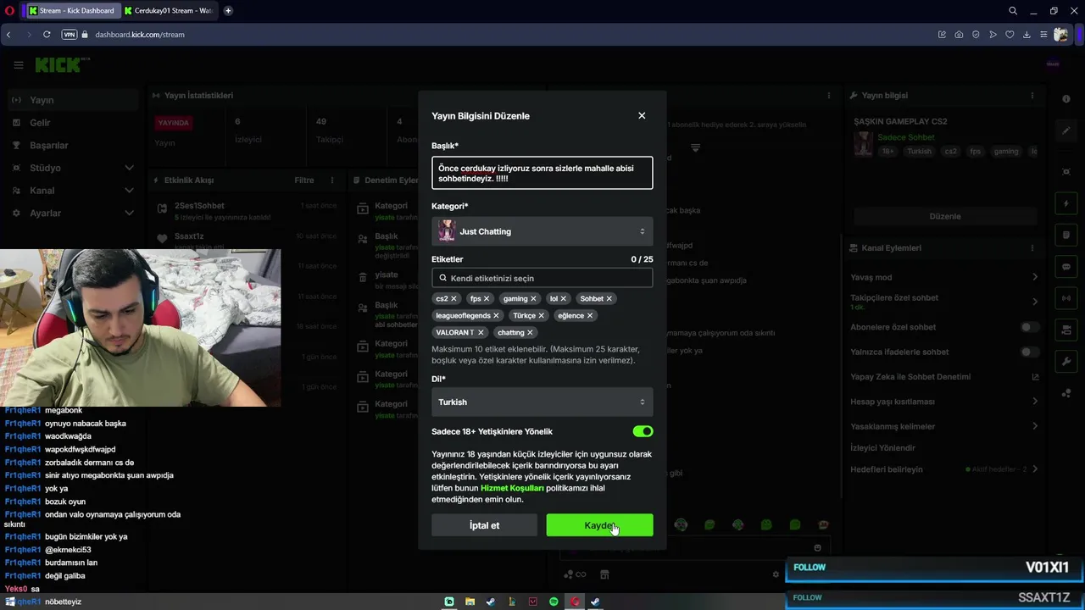Open a new browser tab
The height and width of the screenshot is (610, 1085).
pyautogui.click(x=228, y=11)
